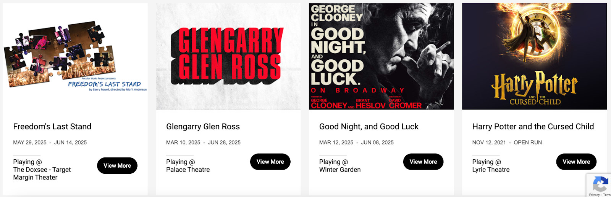Open the Lyric Theatre venue name
Screen dimensions: 611x197
tap(491, 170)
